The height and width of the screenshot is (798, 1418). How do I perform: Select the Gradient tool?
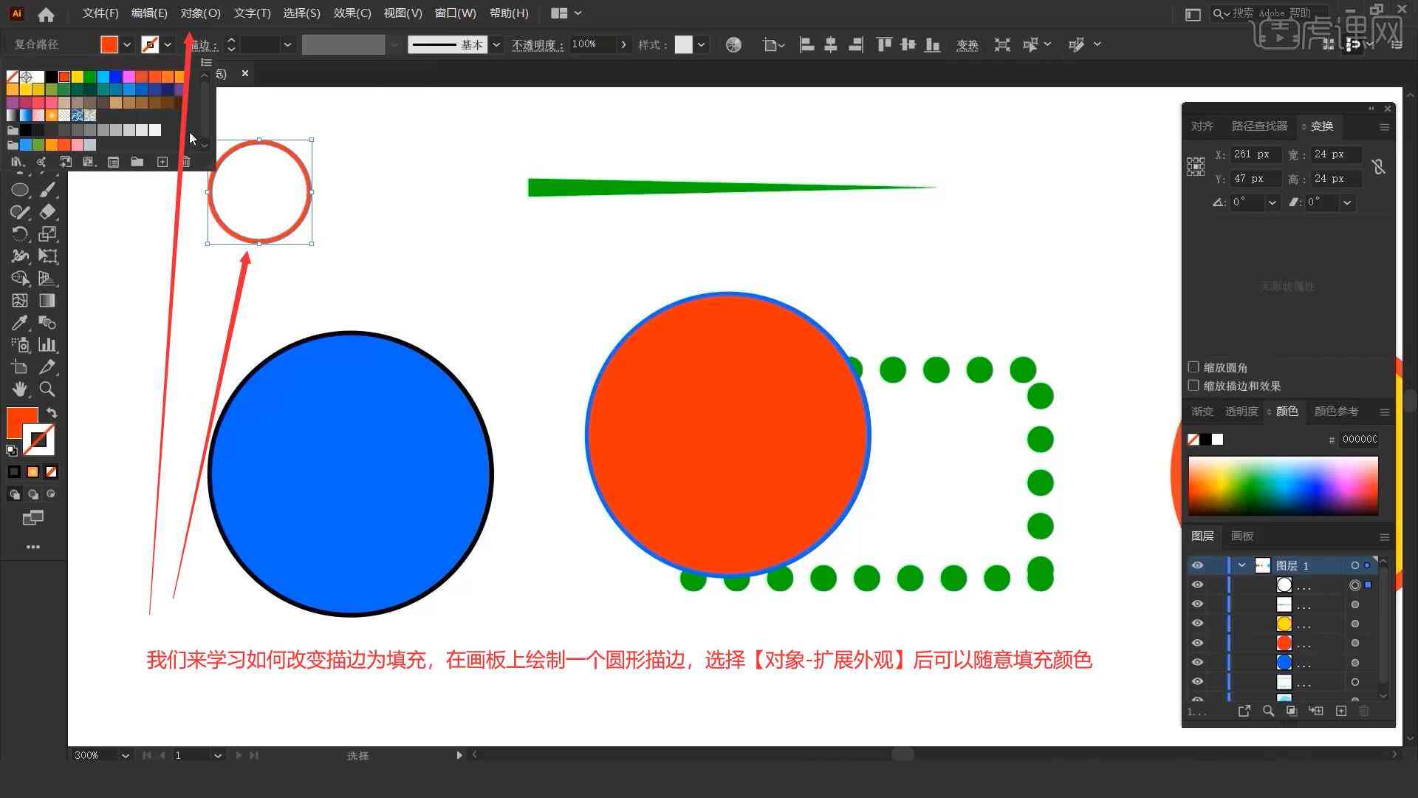[x=47, y=301]
